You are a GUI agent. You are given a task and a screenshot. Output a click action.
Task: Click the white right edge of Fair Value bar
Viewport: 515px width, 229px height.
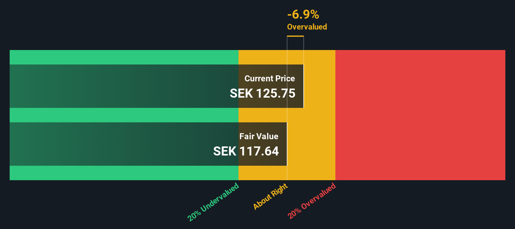click(x=287, y=144)
